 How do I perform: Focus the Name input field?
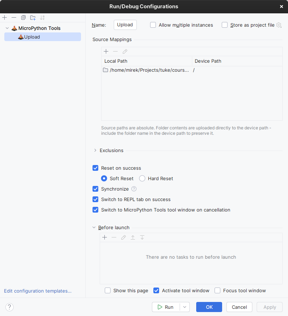(x=125, y=25)
